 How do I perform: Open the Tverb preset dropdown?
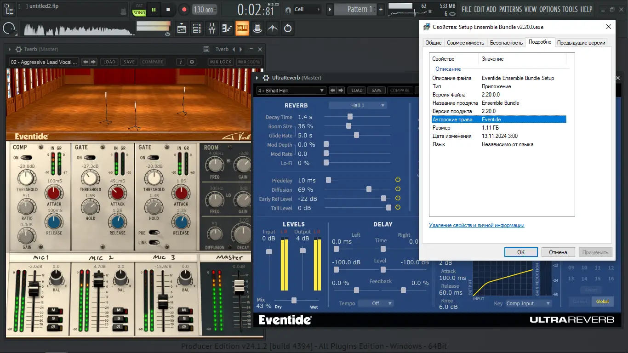coord(44,62)
